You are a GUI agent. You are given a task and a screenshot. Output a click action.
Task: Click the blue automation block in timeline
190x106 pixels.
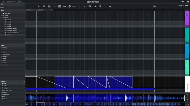point(94,82)
